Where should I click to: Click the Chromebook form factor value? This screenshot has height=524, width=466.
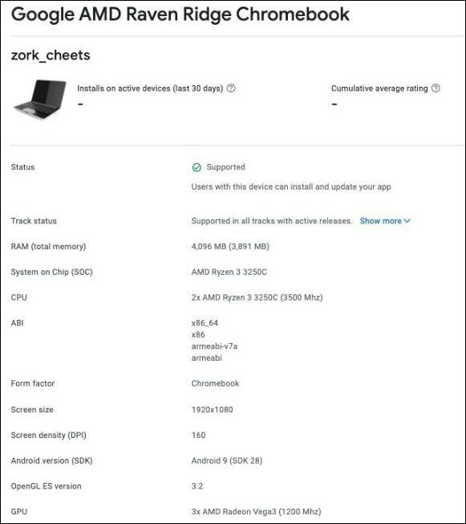[x=215, y=383]
